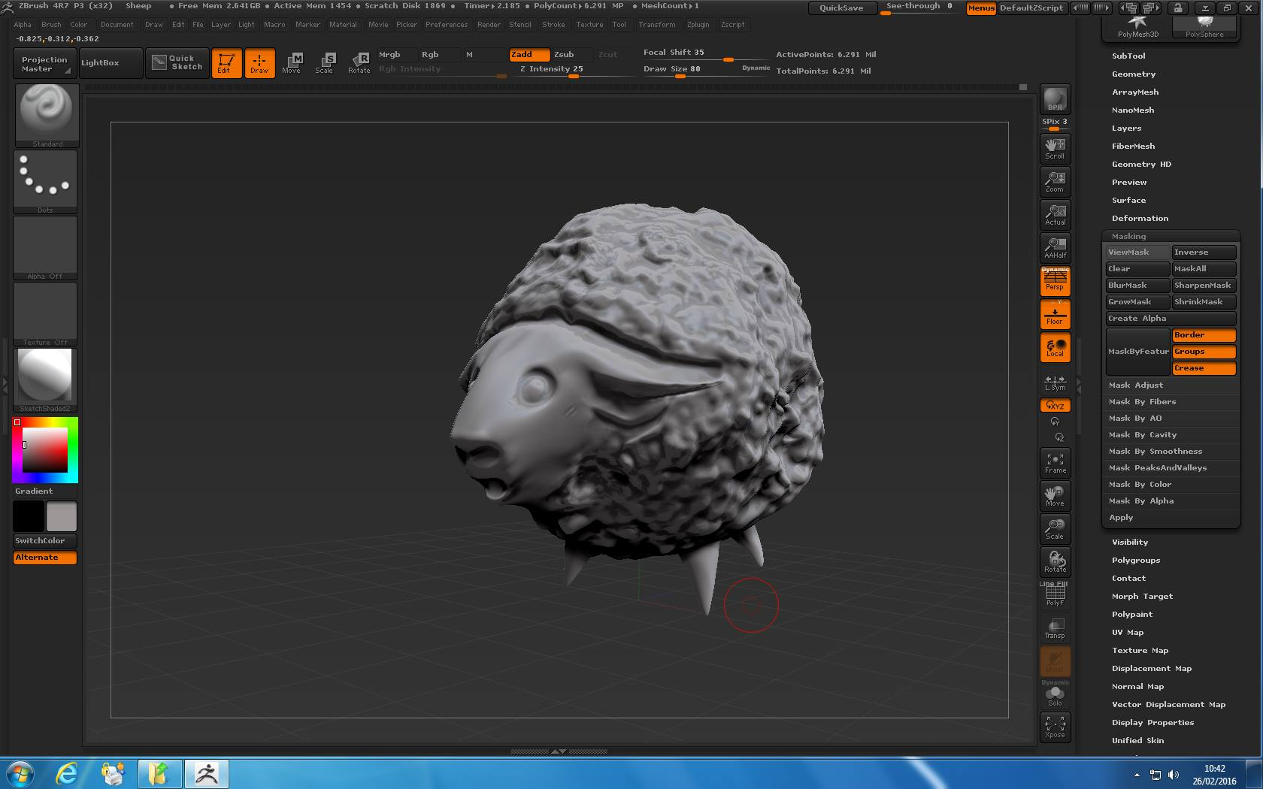The width and height of the screenshot is (1263, 789).
Task: Select the Edit mode button
Action: tap(226, 63)
